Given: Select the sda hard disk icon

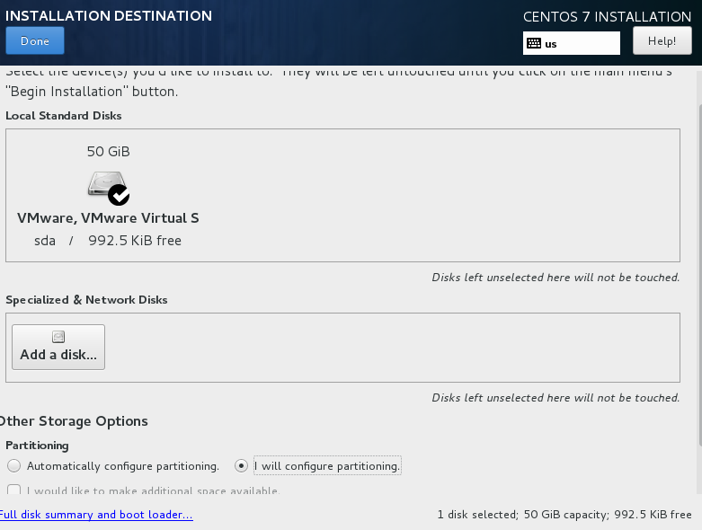Looking at the screenshot, I should click(x=105, y=184).
